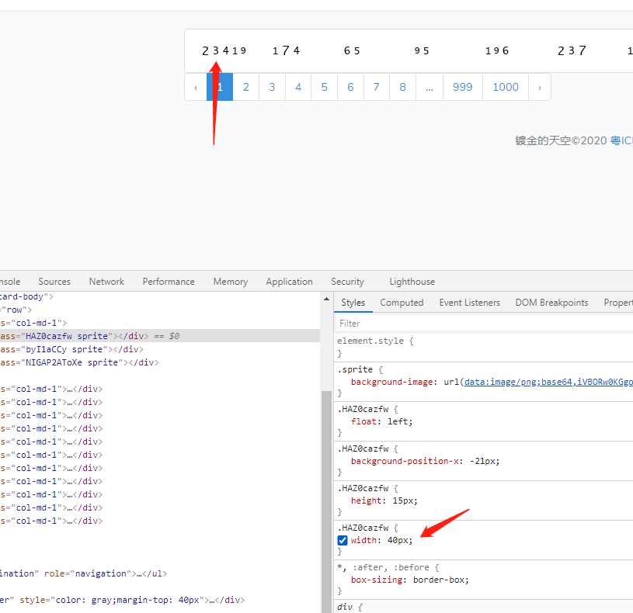Go to the previous page arrow in pagination
The height and width of the screenshot is (613, 633).
(x=196, y=87)
